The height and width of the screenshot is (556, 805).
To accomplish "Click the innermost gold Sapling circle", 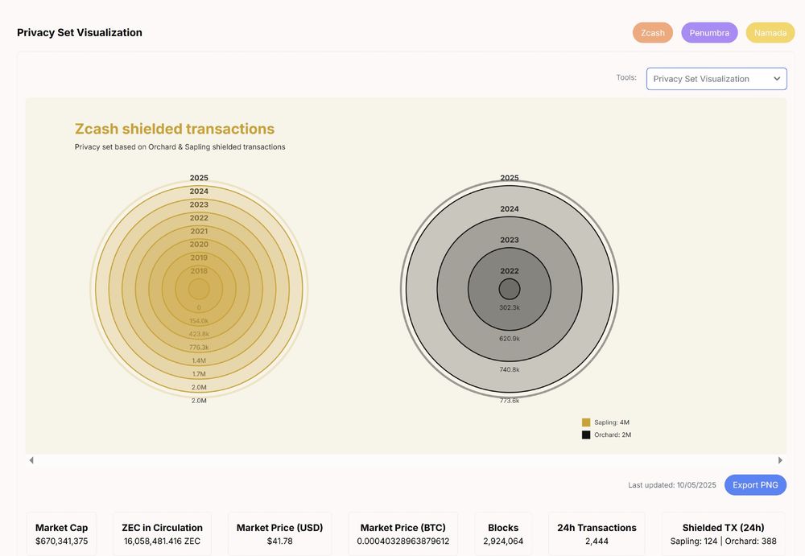I will (199, 289).
